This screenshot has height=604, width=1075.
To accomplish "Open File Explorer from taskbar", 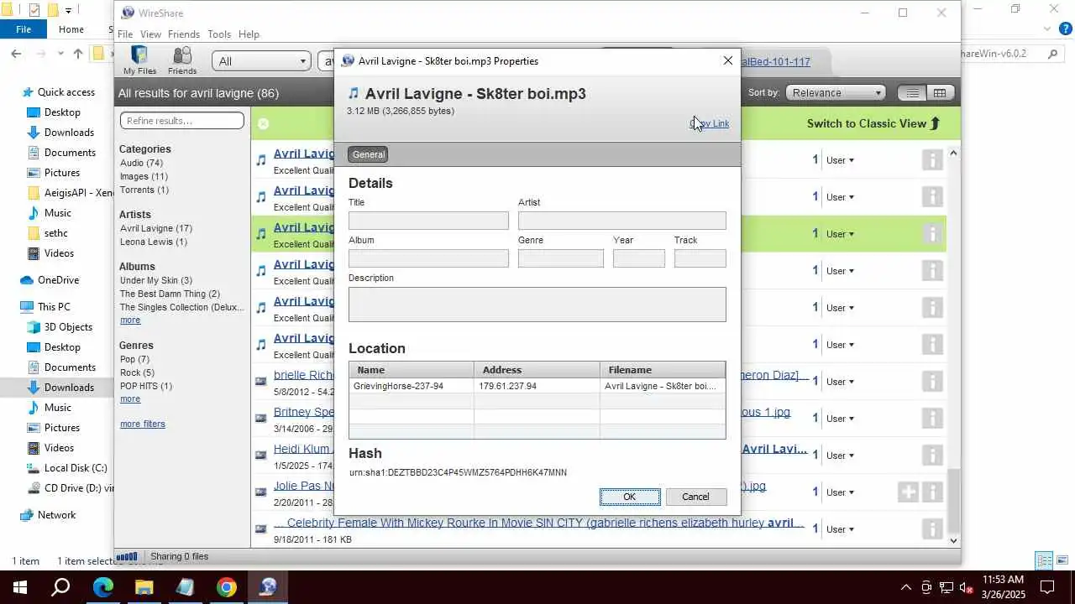I will pos(144,587).
